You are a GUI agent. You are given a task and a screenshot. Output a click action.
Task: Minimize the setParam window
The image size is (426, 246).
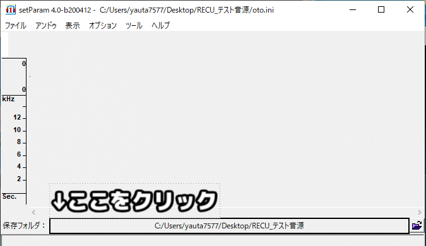353,10
